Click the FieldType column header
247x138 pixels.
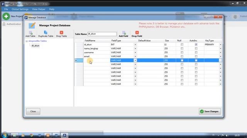click(116, 41)
